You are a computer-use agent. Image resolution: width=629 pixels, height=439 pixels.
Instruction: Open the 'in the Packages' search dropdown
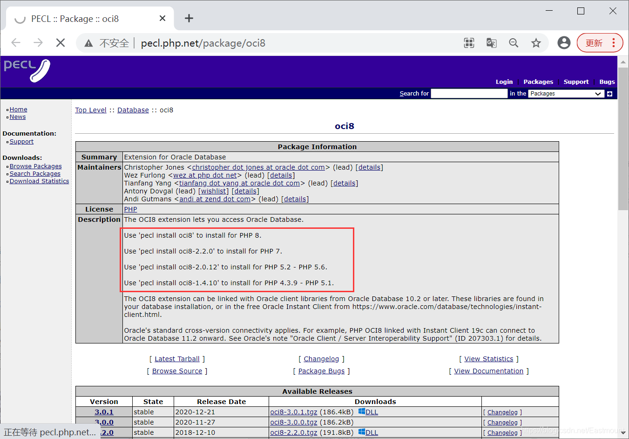point(566,94)
